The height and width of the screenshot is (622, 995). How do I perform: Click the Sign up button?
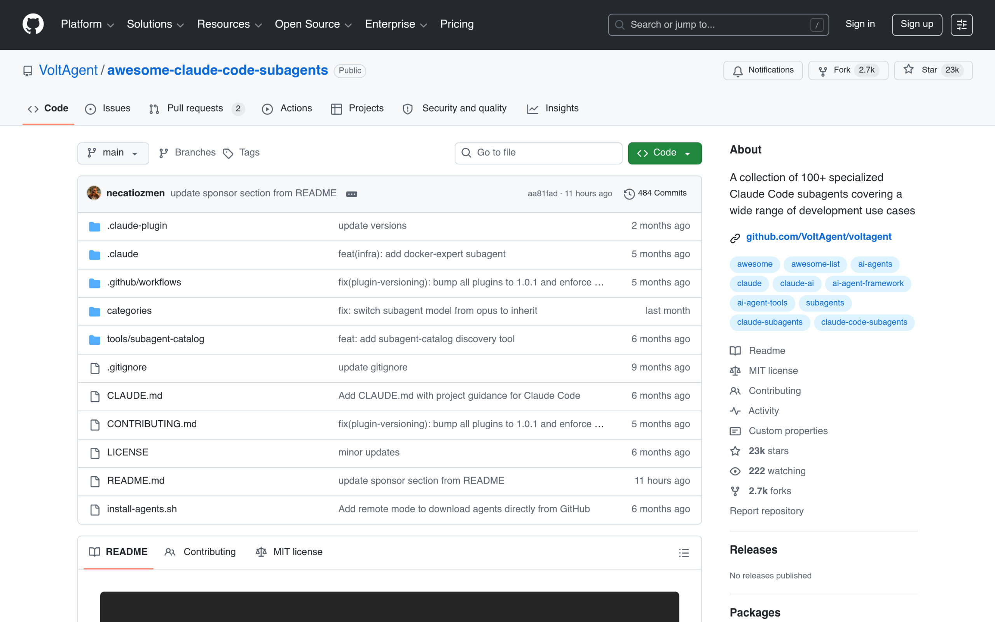916,24
